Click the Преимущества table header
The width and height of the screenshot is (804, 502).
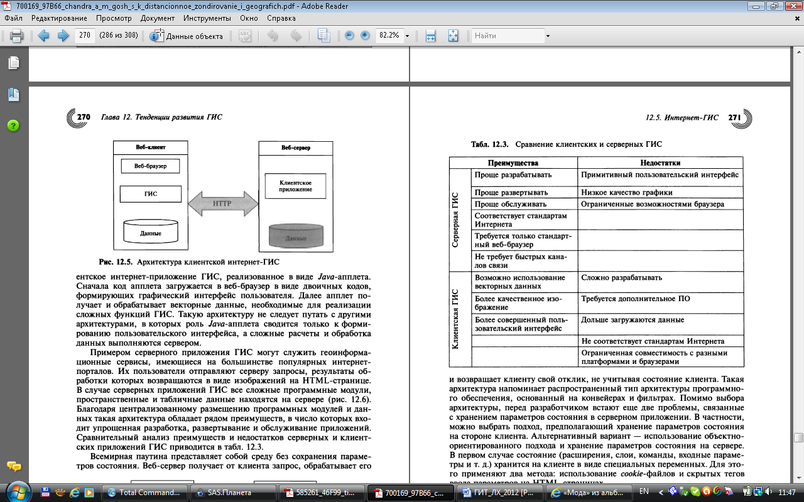[x=513, y=163]
